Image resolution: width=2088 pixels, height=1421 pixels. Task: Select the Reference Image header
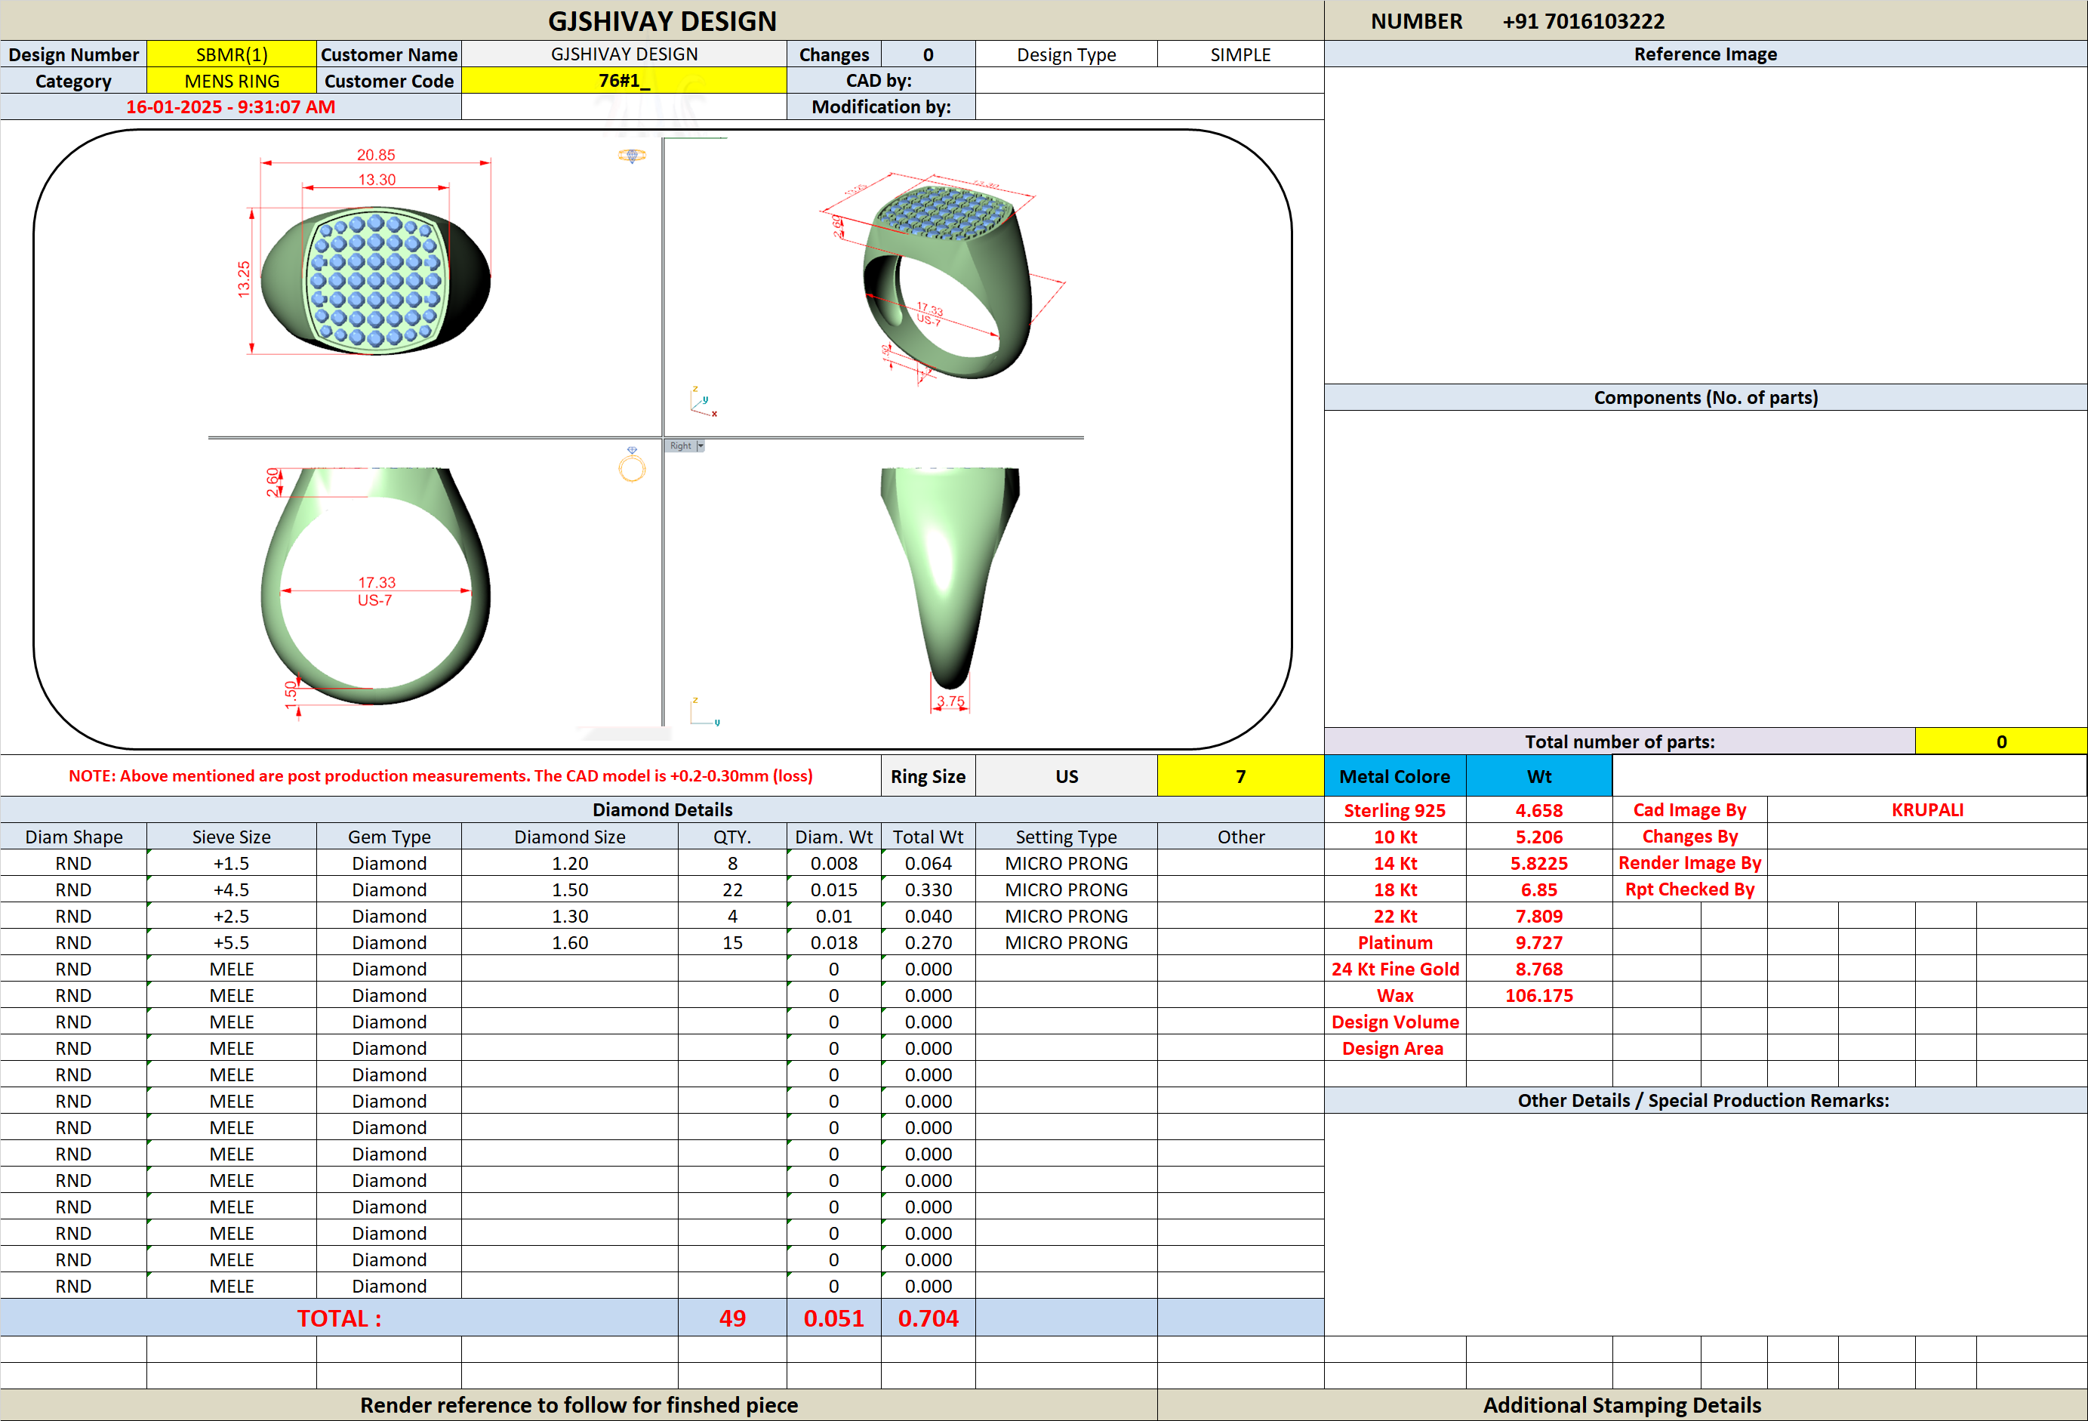[x=1705, y=54]
